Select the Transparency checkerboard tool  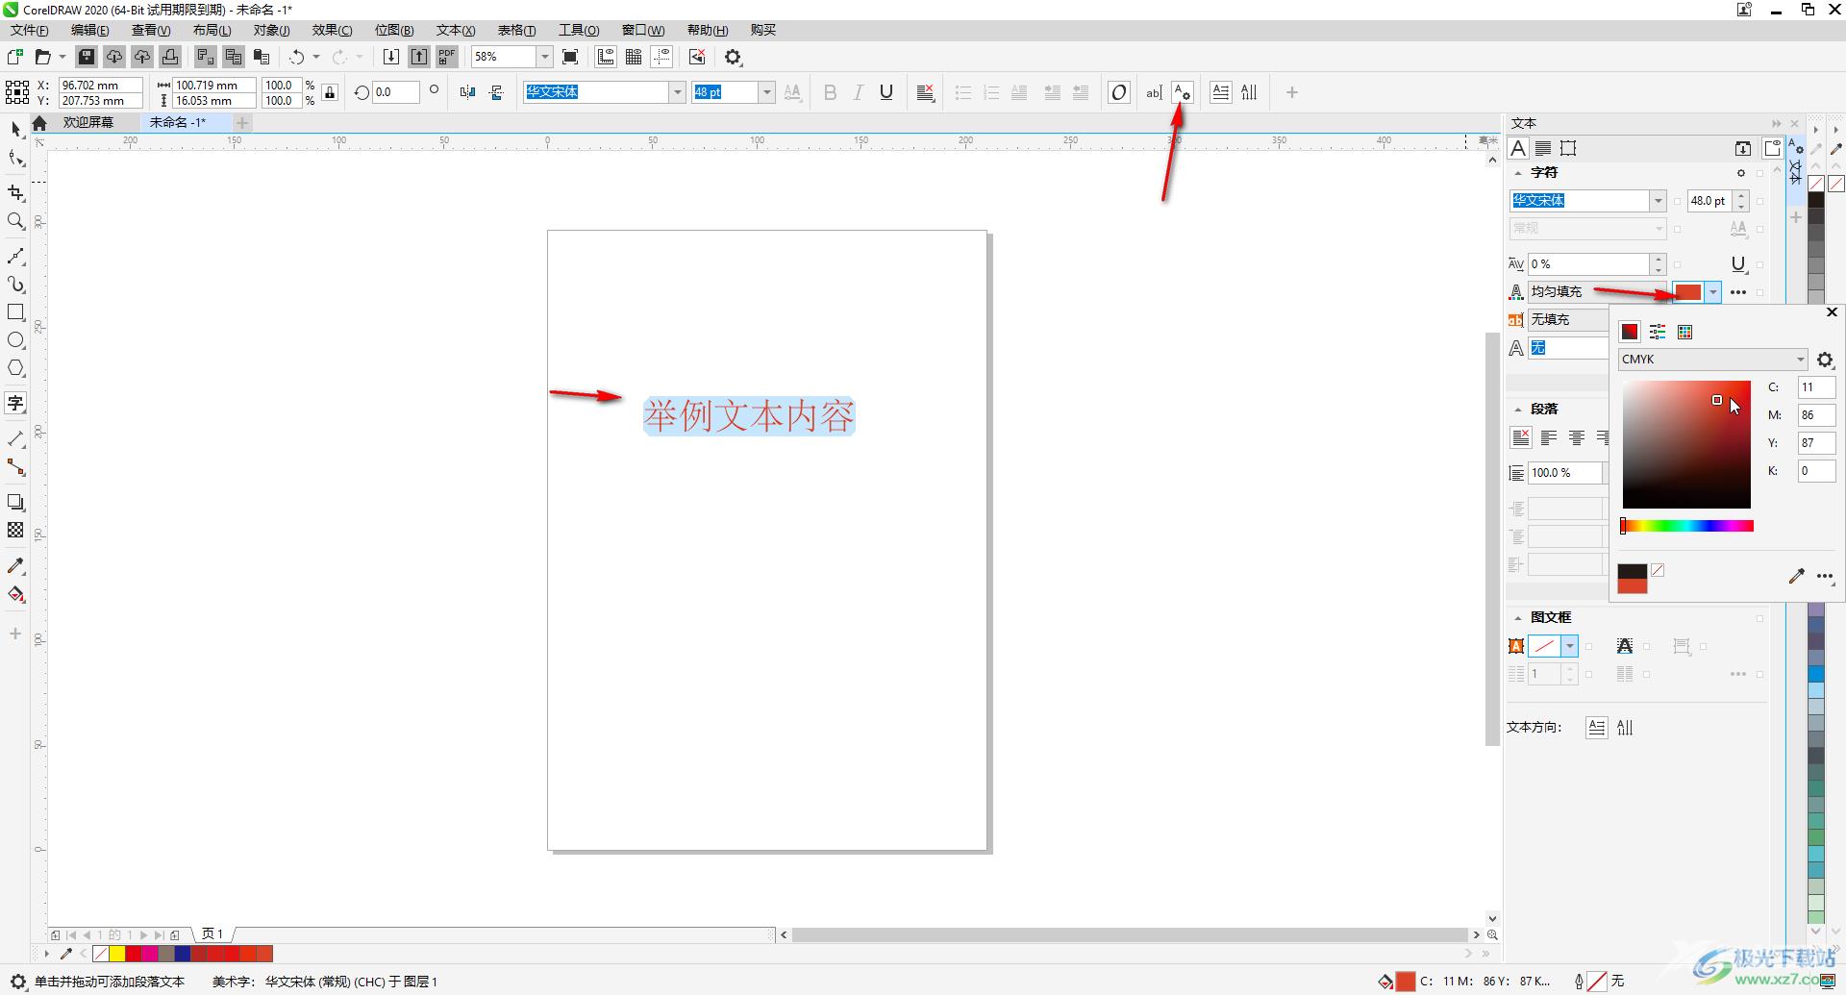click(15, 530)
